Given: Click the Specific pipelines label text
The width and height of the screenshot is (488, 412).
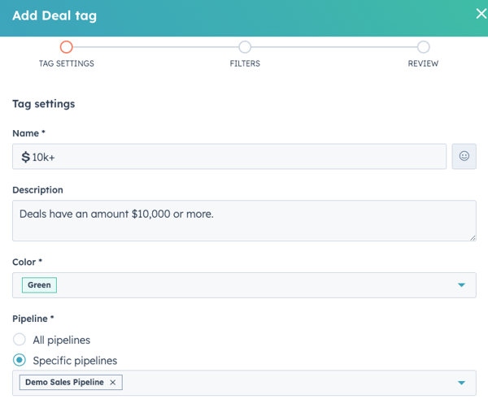Looking at the screenshot, I should click(x=75, y=361).
